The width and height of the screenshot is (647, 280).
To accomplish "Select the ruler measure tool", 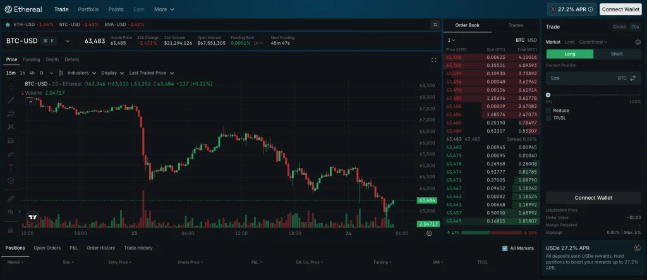I will coord(11,198).
